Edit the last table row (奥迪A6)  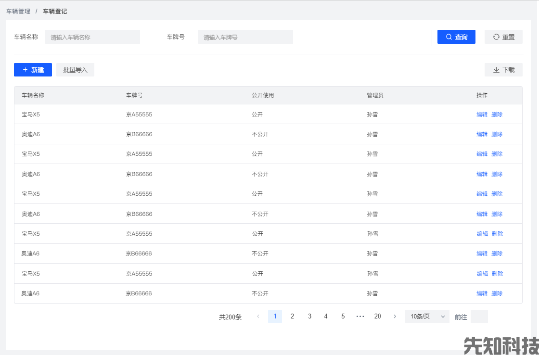point(482,293)
